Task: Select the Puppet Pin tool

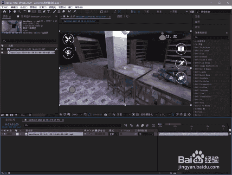Action: (x=75, y=12)
